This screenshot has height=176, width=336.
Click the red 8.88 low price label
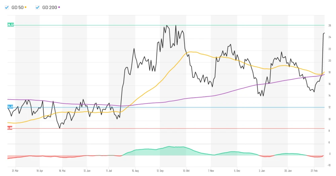click(x=10, y=128)
